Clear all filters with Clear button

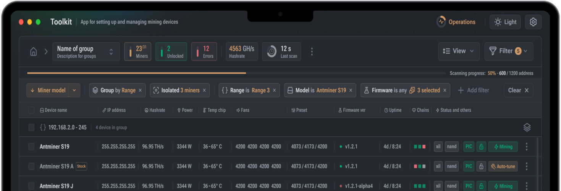pyautogui.click(x=518, y=91)
